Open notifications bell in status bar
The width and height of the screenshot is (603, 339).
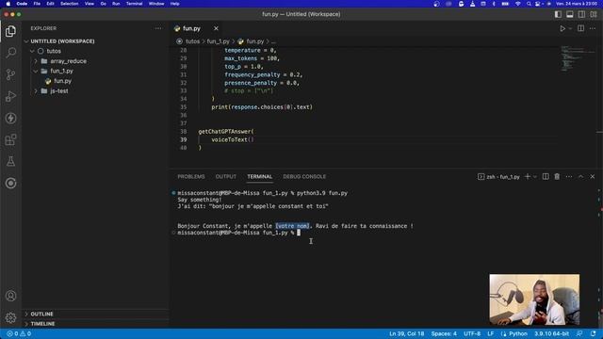pyautogui.click(x=593, y=333)
